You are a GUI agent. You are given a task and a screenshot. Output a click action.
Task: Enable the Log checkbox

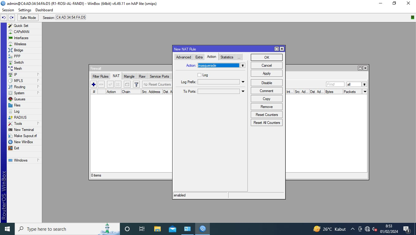199,75
